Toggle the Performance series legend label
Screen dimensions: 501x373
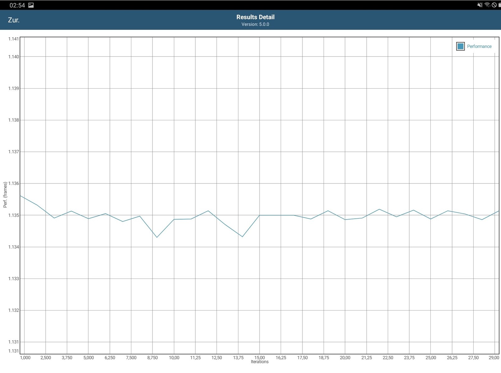click(x=479, y=46)
